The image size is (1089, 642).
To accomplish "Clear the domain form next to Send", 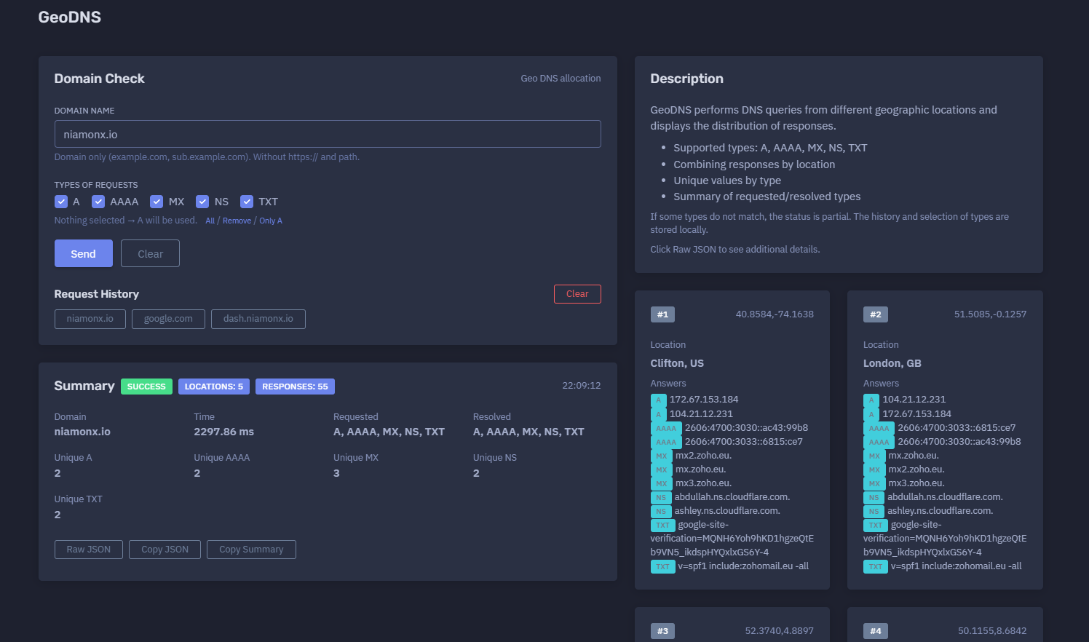I will (150, 253).
